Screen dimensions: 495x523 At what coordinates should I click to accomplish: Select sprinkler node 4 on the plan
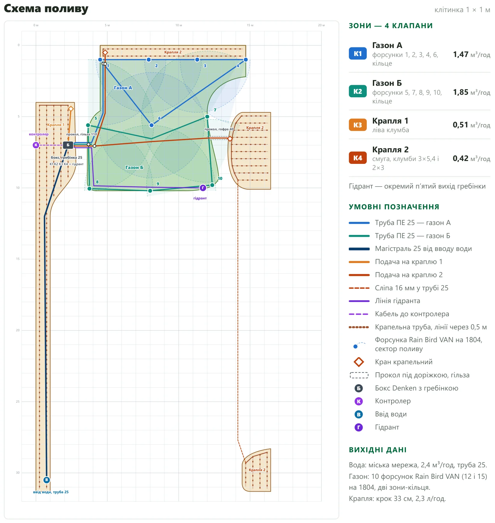click(246, 60)
